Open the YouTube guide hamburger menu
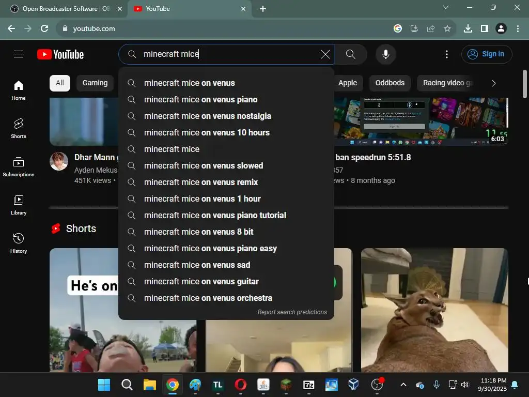Viewport: 529px width, 397px height. (19, 54)
